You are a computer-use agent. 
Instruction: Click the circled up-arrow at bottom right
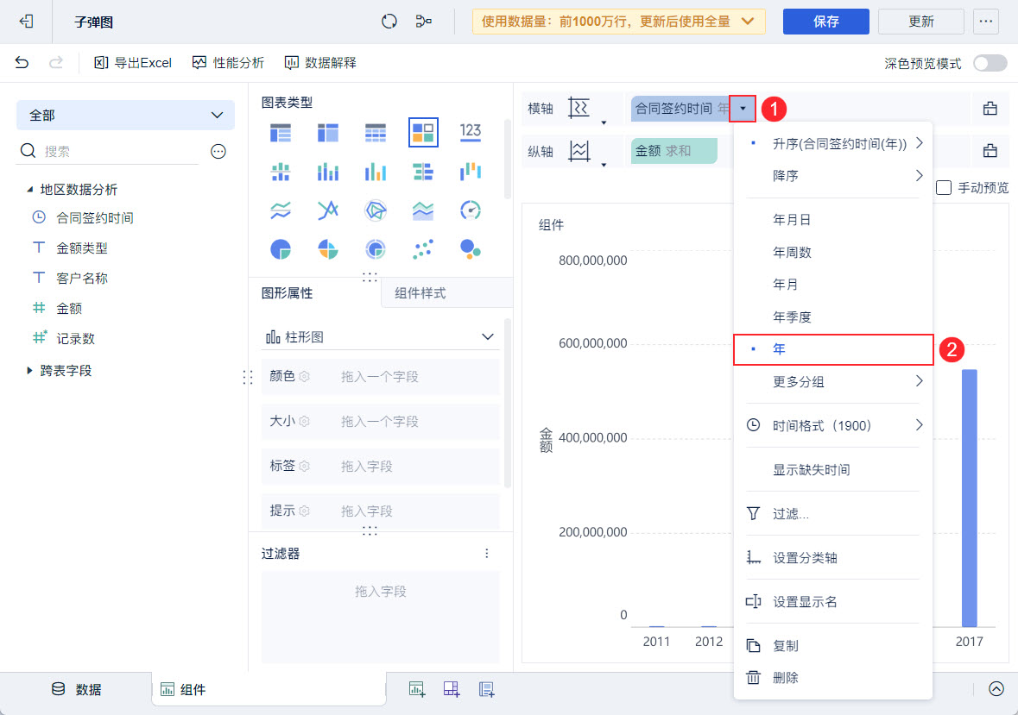pos(996,689)
